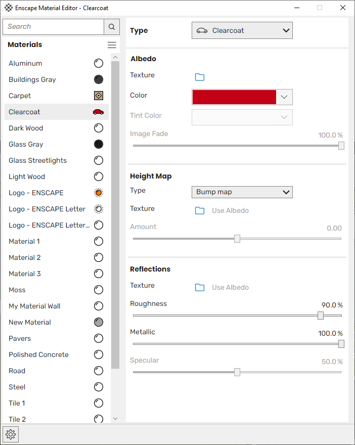Open the Height Map Bump map dropdown

click(x=242, y=192)
